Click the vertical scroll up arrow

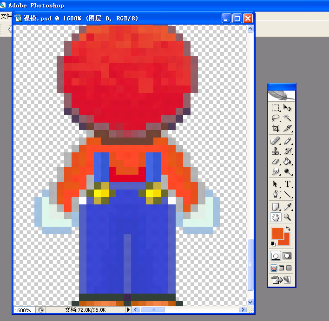[x=250, y=28]
